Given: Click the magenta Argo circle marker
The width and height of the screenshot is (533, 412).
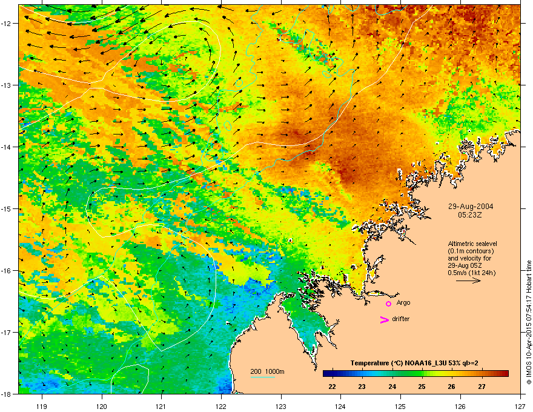Looking at the screenshot, I should 388,304.
